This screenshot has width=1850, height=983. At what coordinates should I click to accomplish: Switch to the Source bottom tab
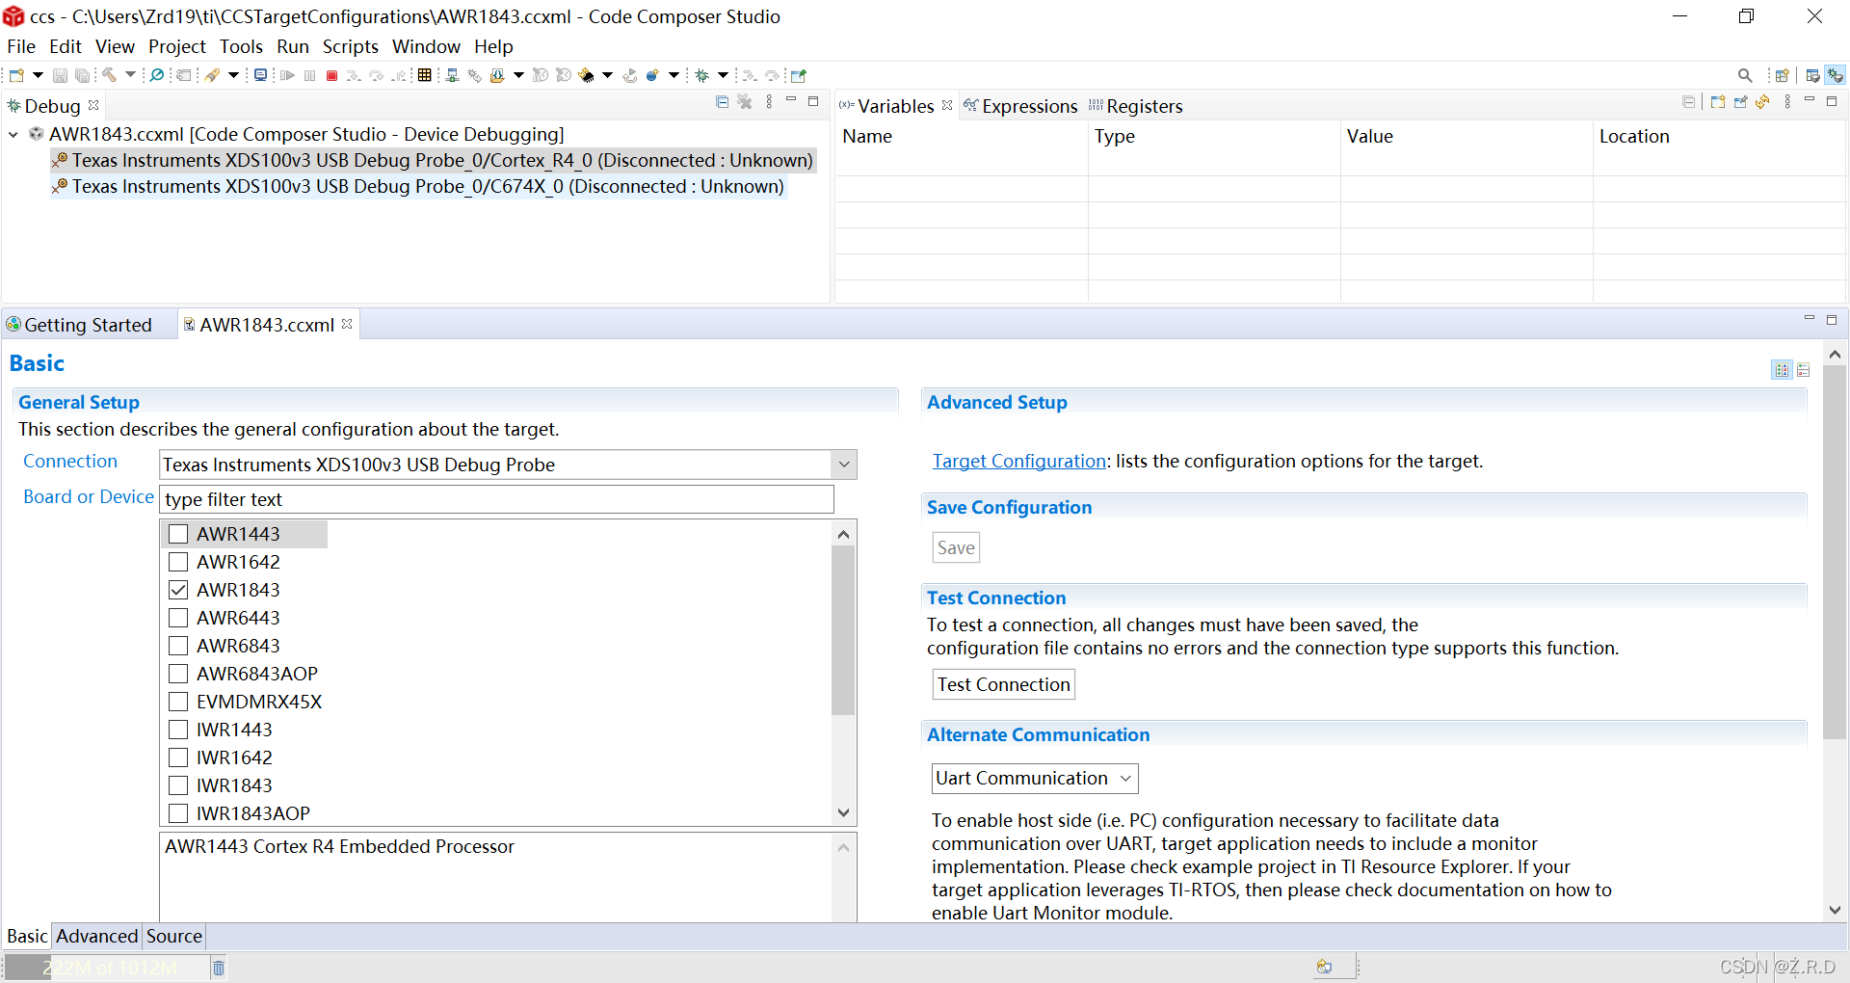point(173,936)
